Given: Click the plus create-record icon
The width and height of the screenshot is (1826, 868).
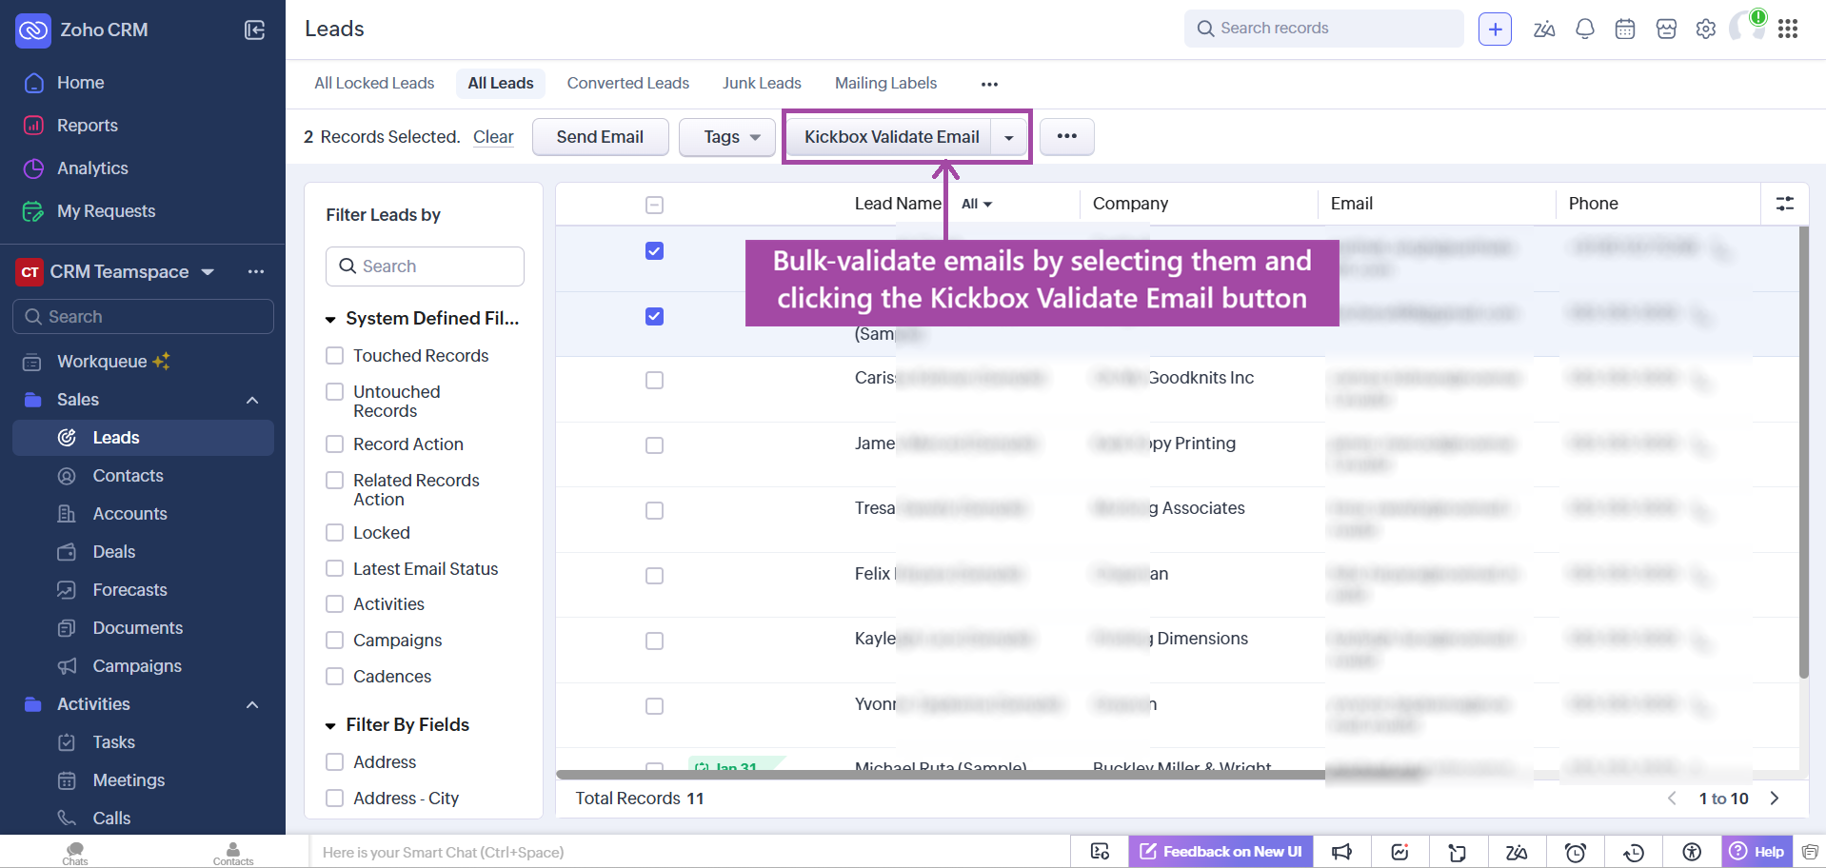Looking at the screenshot, I should pyautogui.click(x=1495, y=30).
